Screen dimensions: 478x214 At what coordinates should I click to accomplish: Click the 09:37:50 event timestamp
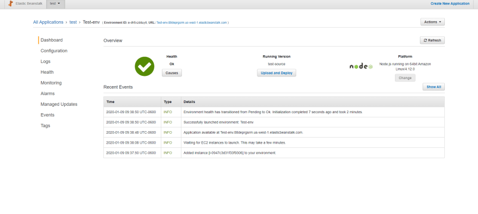pyautogui.click(x=131, y=153)
